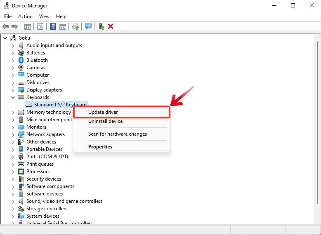Open the View menu in menu bar
The height and width of the screenshot is (235, 321).
click(44, 16)
